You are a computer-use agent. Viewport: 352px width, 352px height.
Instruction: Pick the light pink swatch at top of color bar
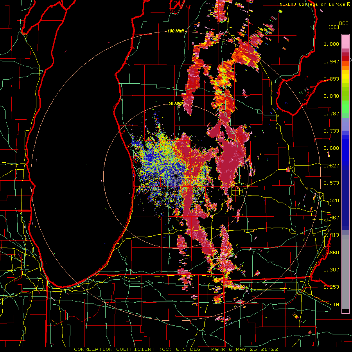[x=345, y=41]
